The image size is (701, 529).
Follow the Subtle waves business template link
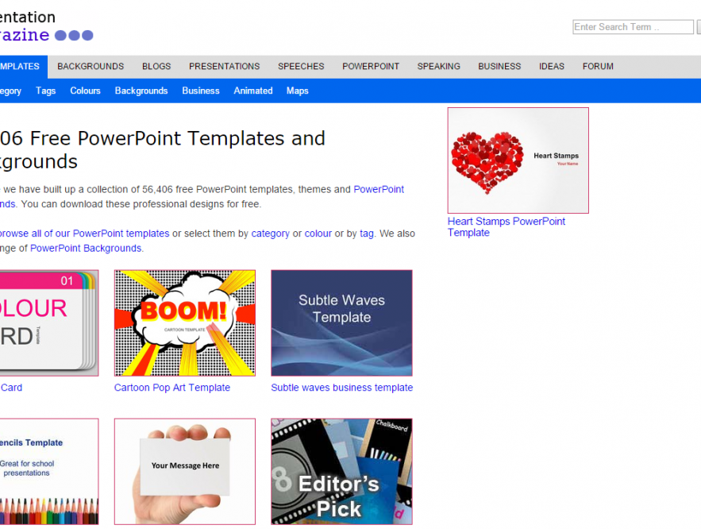click(341, 388)
